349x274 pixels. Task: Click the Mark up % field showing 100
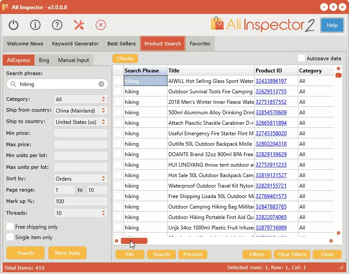[81, 201]
